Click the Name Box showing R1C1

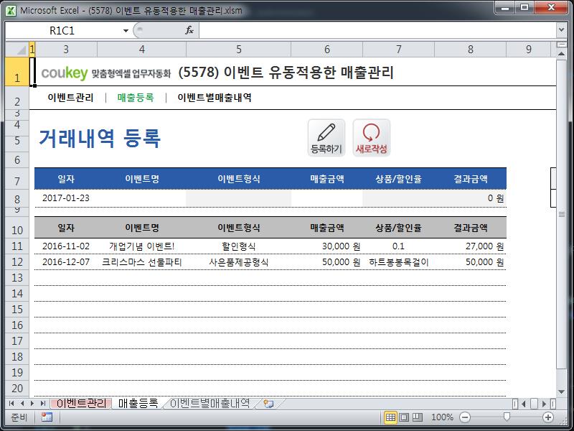click(x=62, y=30)
